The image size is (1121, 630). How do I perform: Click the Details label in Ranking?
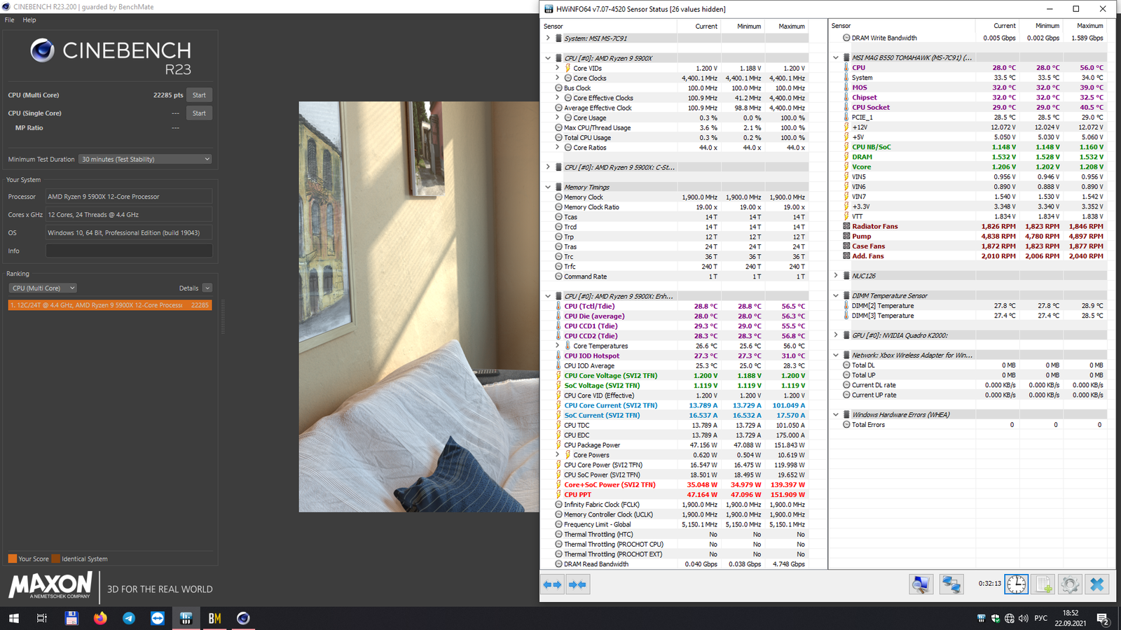click(x=188, y=288)
